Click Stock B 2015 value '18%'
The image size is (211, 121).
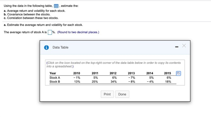click(x=168, y=82)
